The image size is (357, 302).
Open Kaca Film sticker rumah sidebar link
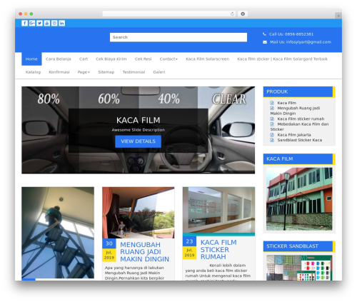pyautogui.click(x=301, y=119)
